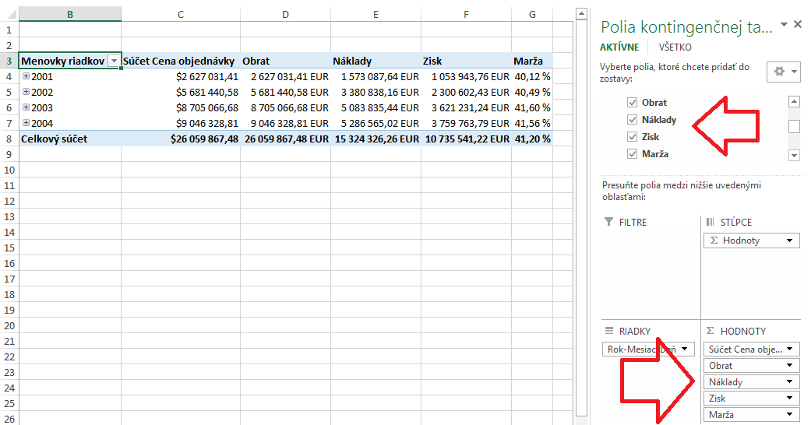Select the $26 059 867,48 total cell
Viewport: 811px width, 425px height.
(x=181, y=139)
